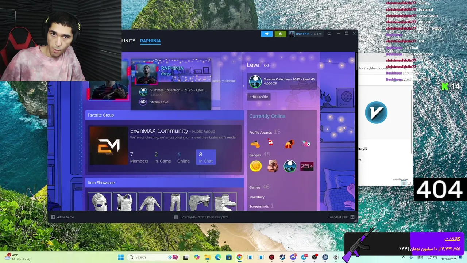467x263 pixels.
Task: Click Add a Game in Steam
Action: coord(62,217)
